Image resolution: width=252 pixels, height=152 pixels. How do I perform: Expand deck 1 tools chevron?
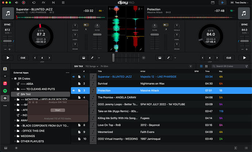[99, 58]
